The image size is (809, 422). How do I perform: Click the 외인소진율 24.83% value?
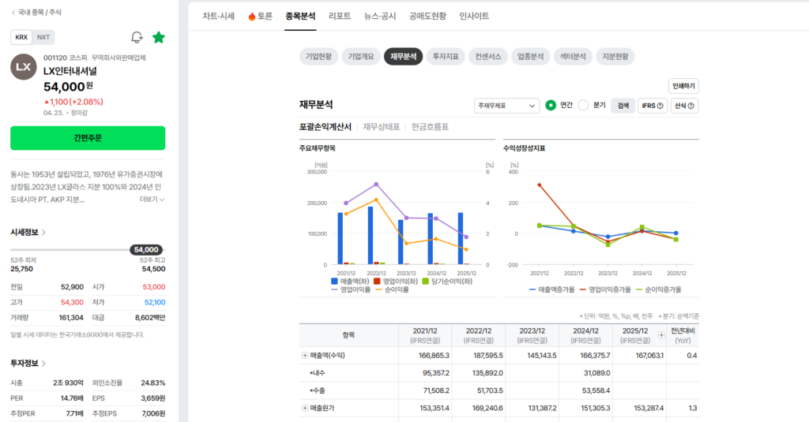pos(152,383)
